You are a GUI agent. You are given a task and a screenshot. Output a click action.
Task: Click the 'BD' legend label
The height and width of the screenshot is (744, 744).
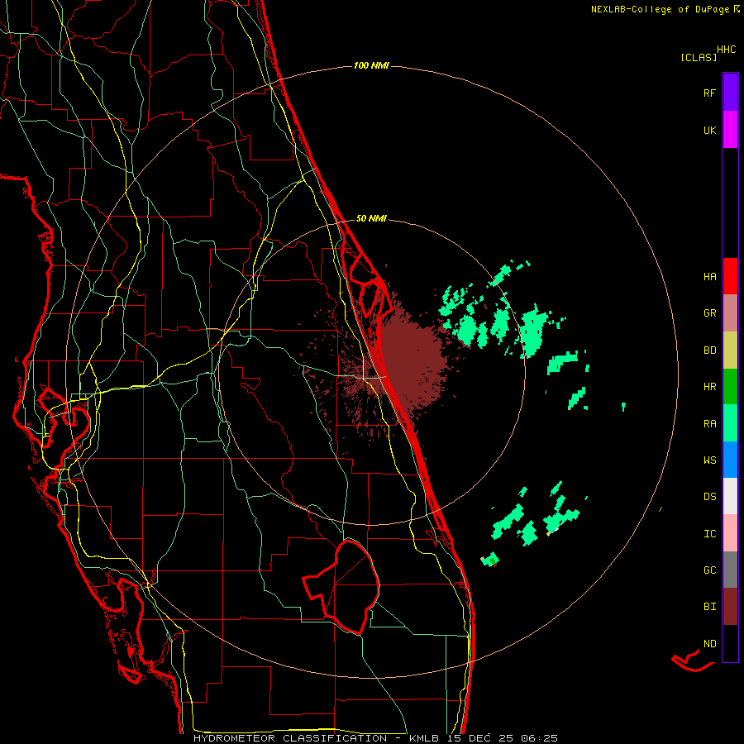(x=709, y=351)
